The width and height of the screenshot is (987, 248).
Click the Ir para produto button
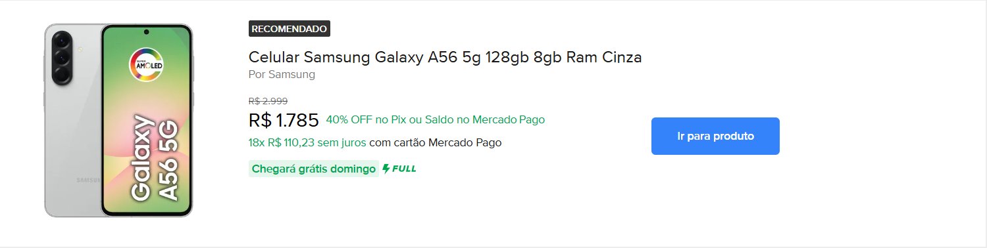(x=715, y=136)
